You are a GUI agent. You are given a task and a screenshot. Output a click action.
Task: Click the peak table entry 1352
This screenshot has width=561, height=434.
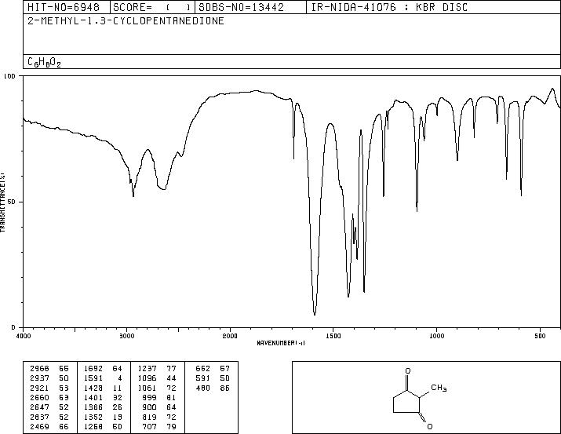93,417
